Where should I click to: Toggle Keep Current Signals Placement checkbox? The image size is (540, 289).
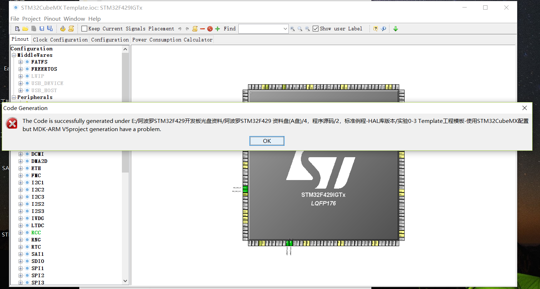[x=84, y=29]
